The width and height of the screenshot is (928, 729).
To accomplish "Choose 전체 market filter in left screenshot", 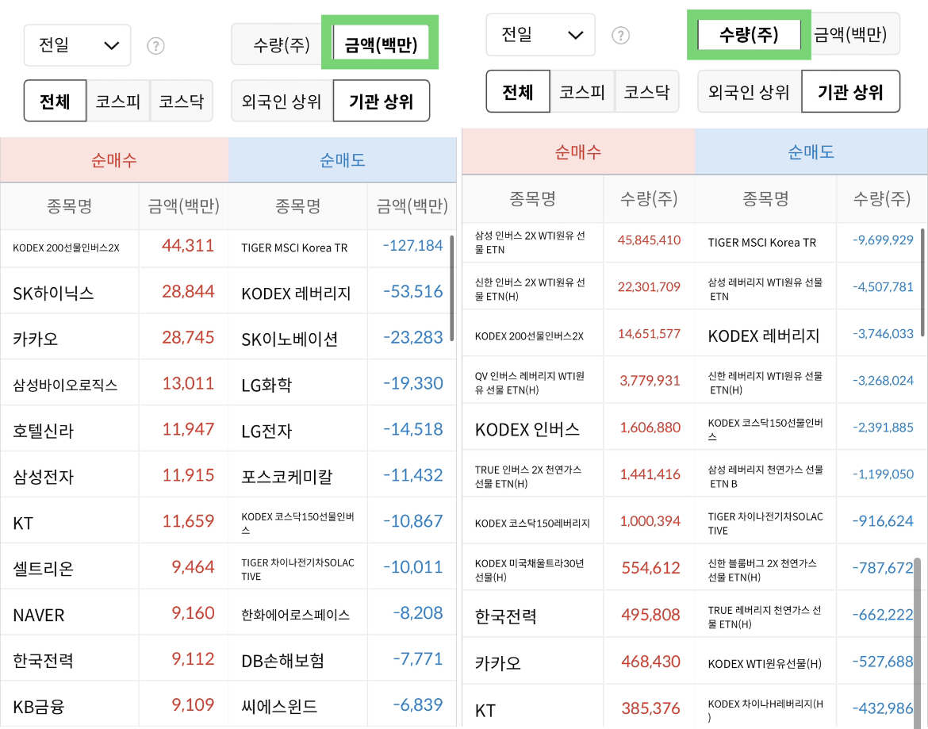I will pos(55,102).
